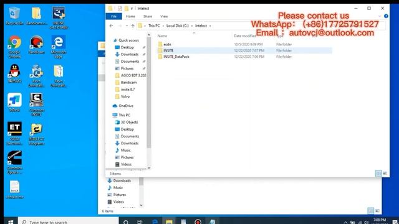Click the taskbar search box
The height and width of the screenshot is (224, 399).
[x=69, y=222]
